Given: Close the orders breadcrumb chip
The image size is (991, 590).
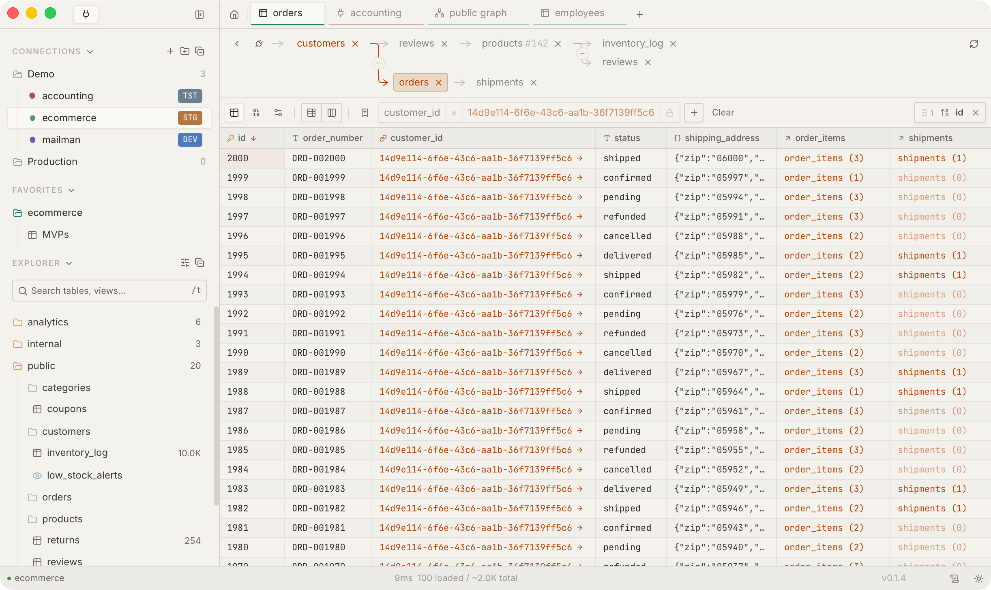Looking at the screenshot, I should pos(439,82).
